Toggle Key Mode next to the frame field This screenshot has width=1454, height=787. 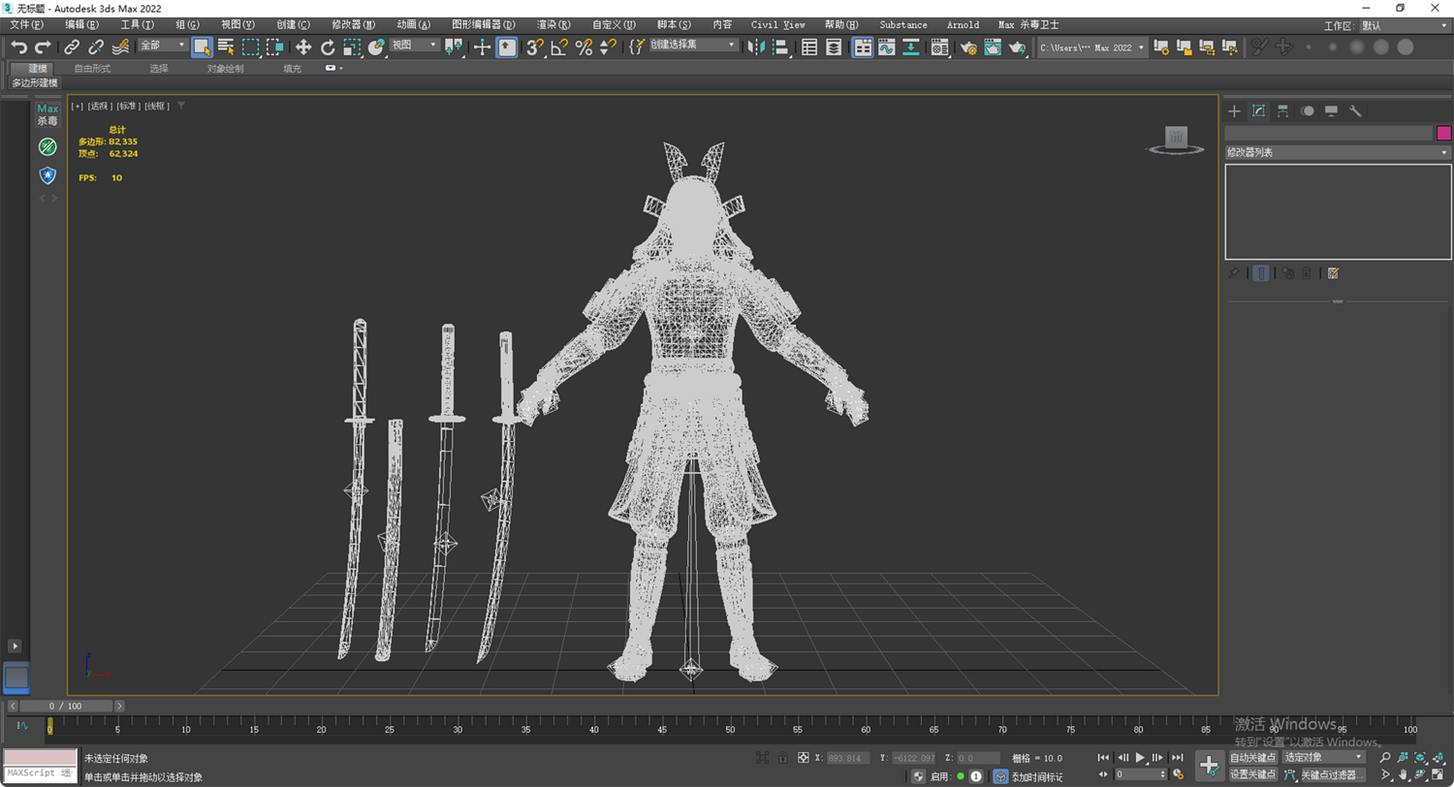(x=1104, y=774)
